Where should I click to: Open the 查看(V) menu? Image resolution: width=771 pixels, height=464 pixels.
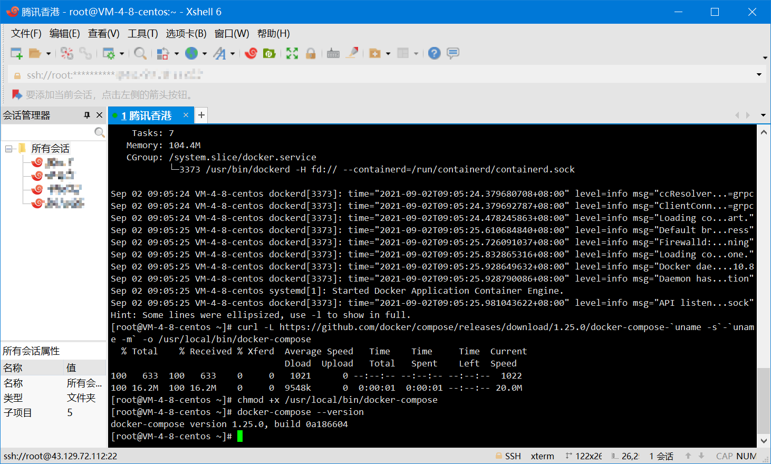coord(104,34)
